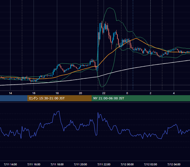Click the upper Bollinger band peak near 22:00
Viewport: 190px width, 167px height.
(x=110, y=8)
